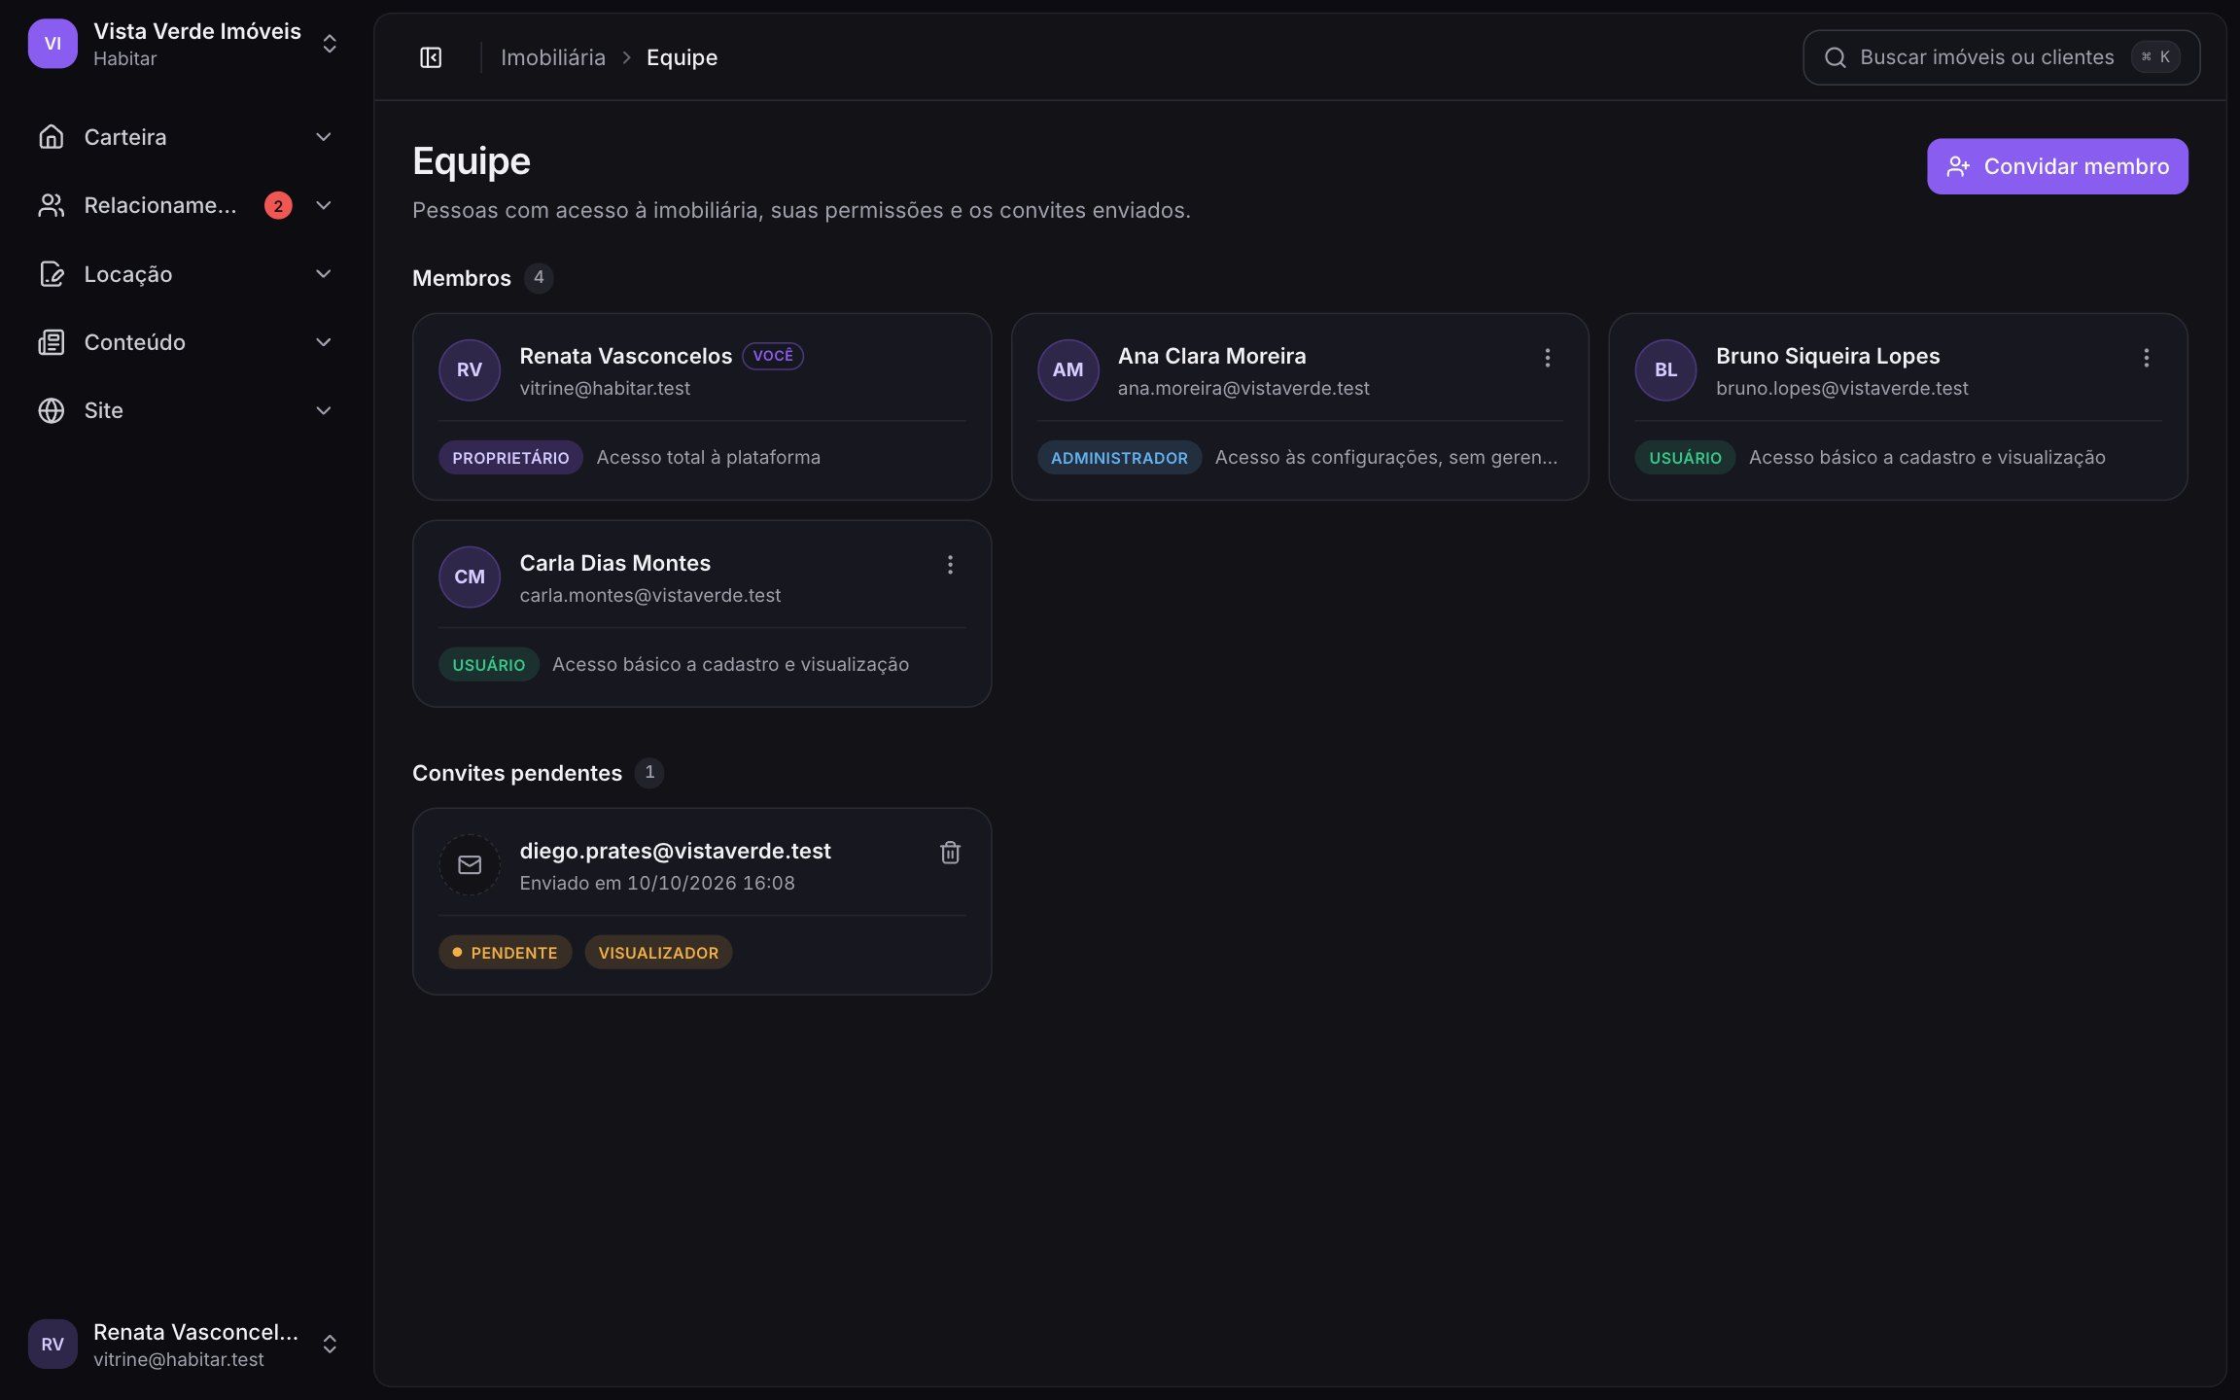The height and width of the screenshot is (1400, 2240).
Task: Delete the diego.prates pending invite
Action: [x=950, y=853]
